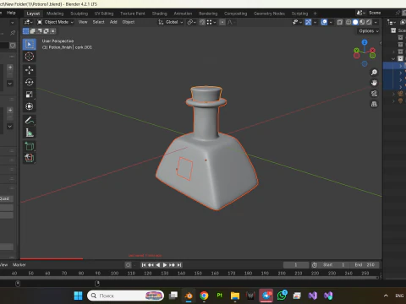
Task: Switch perspective/orthographic grid icon
Action: point(374,104)
